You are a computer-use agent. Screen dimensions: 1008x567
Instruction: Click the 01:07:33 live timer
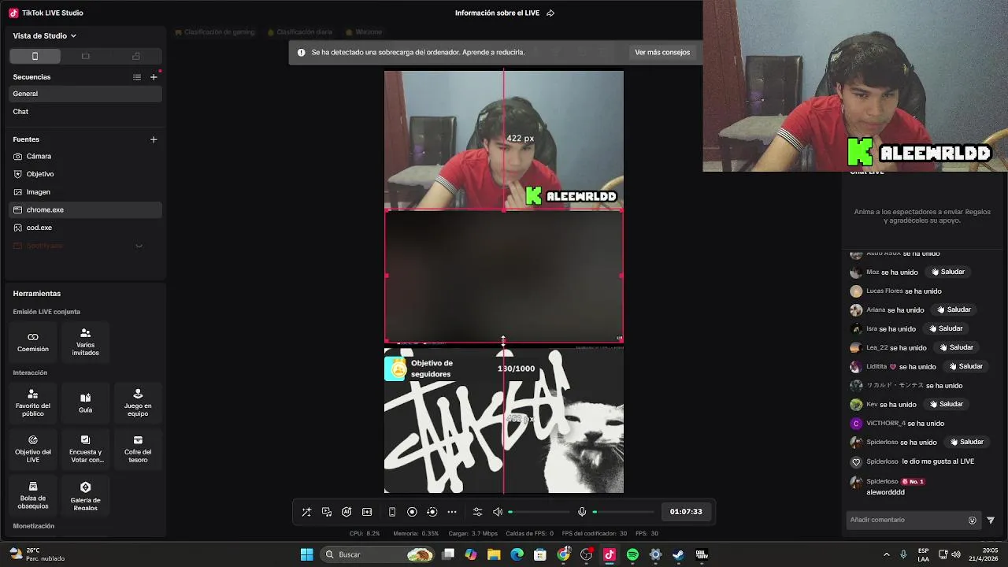pyautogui.click(x=686, y=512)
